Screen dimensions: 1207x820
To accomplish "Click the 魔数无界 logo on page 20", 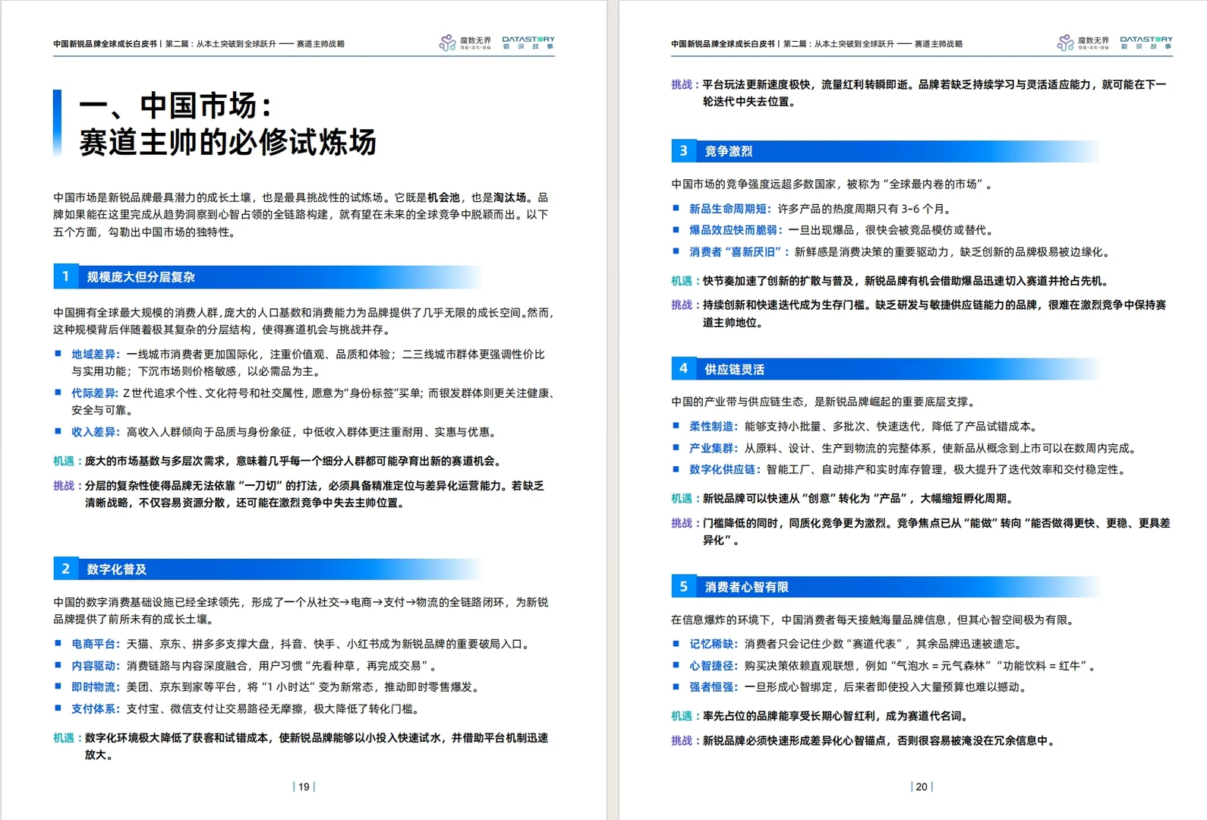I will coord(1083,43).
